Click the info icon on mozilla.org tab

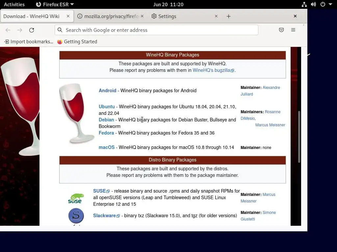click(x=80, y=16)
